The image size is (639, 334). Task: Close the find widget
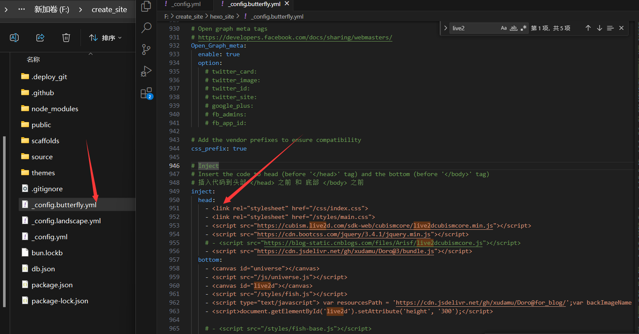click(x=622, y=28)
